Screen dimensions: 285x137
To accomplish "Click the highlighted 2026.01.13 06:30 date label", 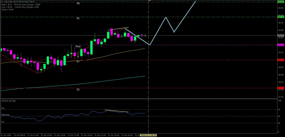I will click(149, 135).
